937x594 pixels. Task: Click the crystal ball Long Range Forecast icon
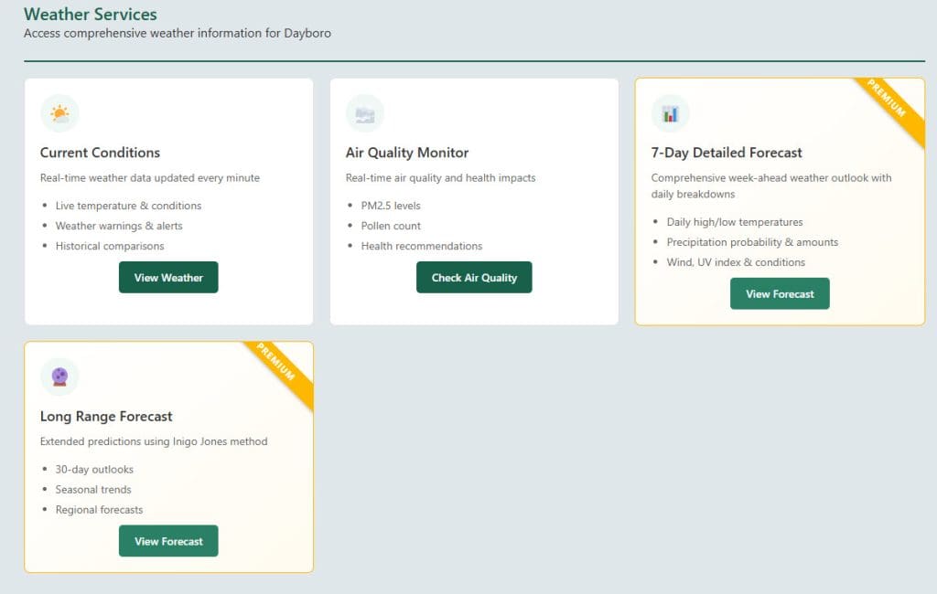(59, 377)
